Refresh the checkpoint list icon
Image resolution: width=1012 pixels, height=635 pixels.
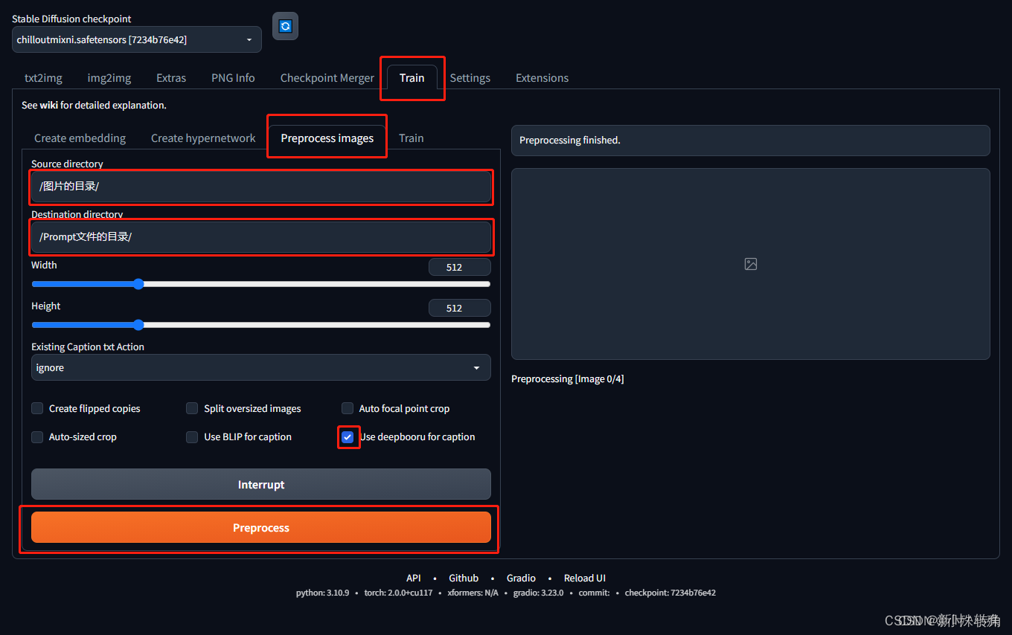[285, 26]
